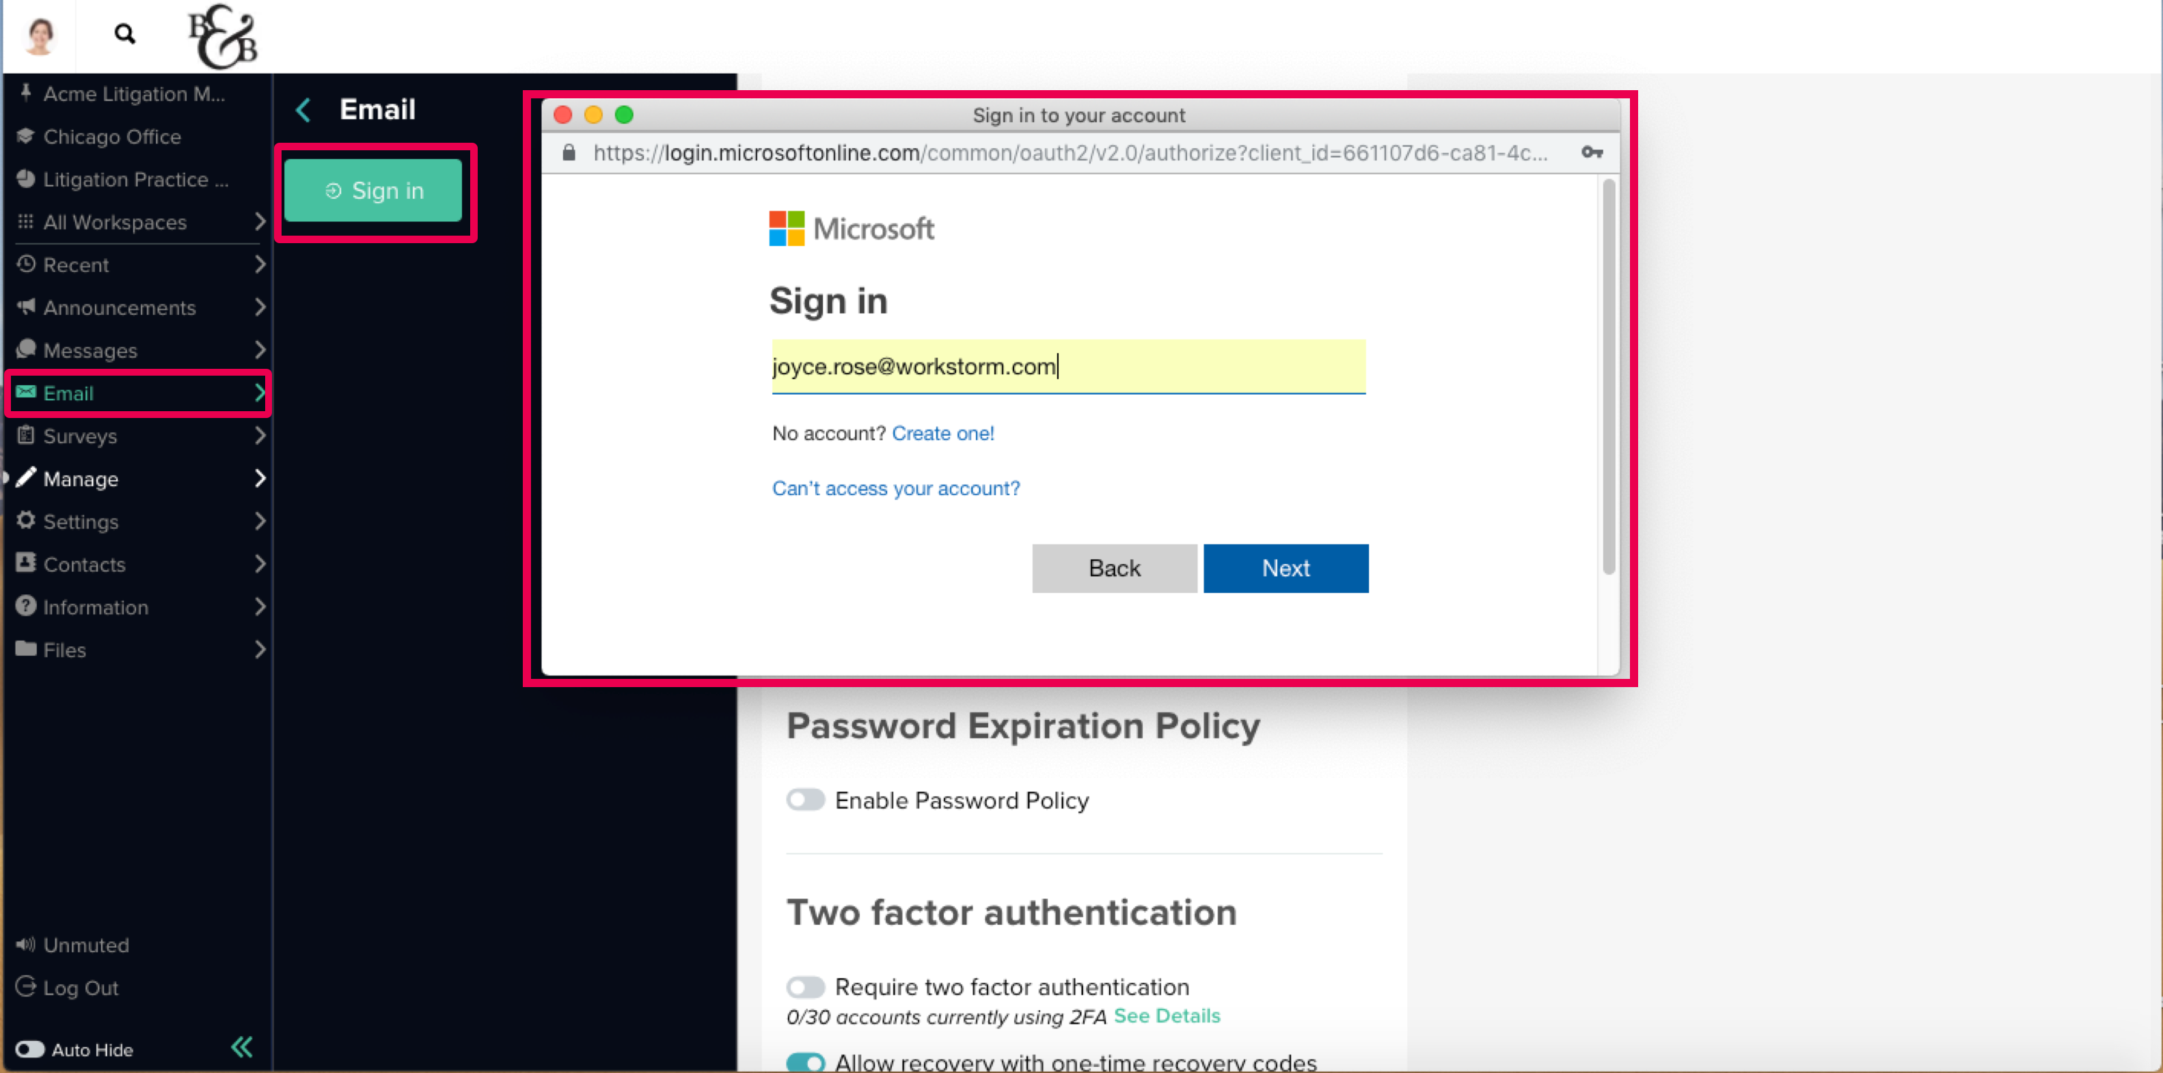The height and width of the screenshot is (1073, 2163).
Task: Expand the Surveys chevron
Action: [x=260, y=435]
